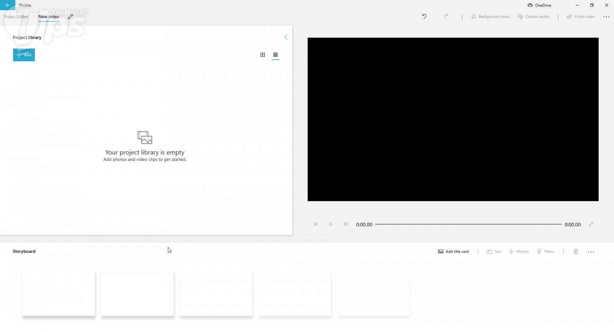This screenshot has height=332, width=614.
Task: Collapse the Project library panel
Action: [286, 37]
